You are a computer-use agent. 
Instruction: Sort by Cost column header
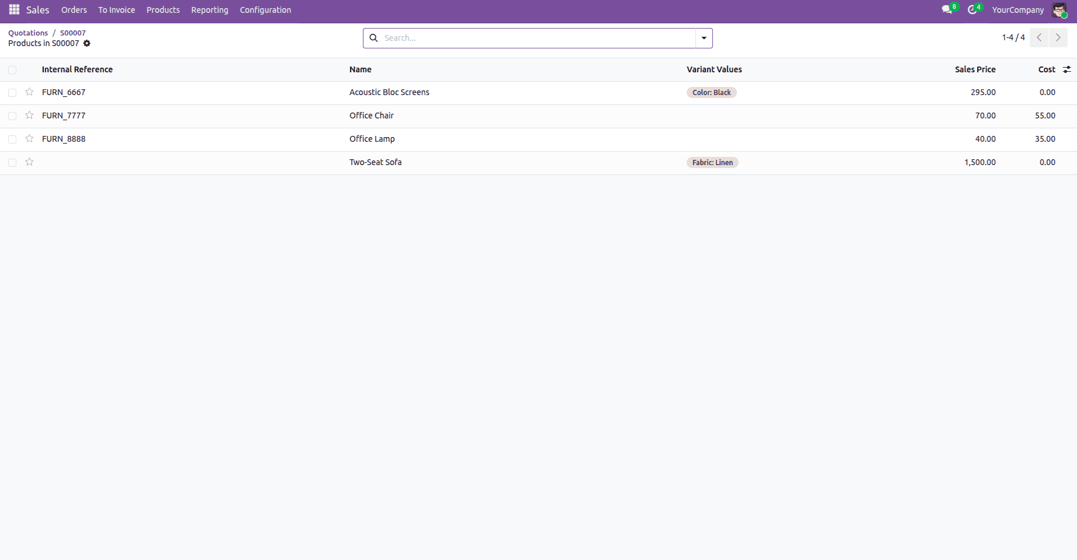[1047, 69]
